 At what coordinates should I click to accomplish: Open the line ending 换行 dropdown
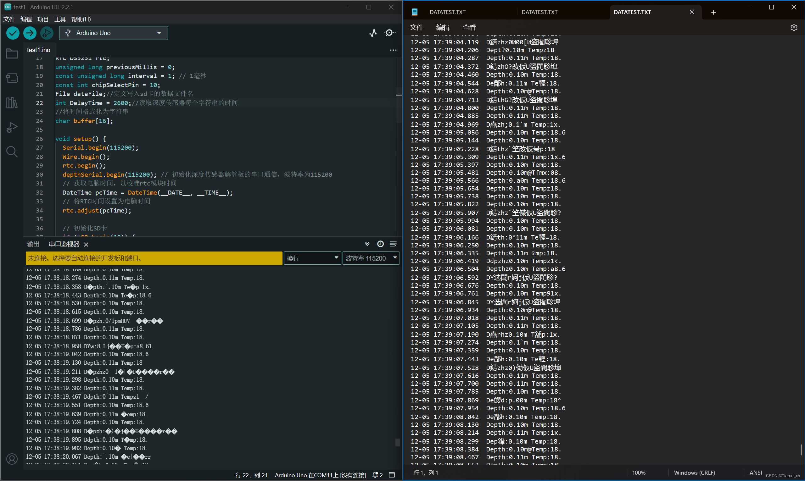[312, 258]
